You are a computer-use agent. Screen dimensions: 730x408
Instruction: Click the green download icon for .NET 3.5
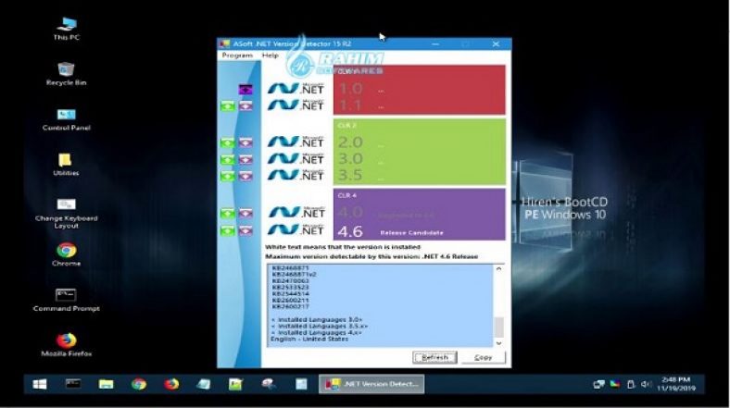point(228,176)
